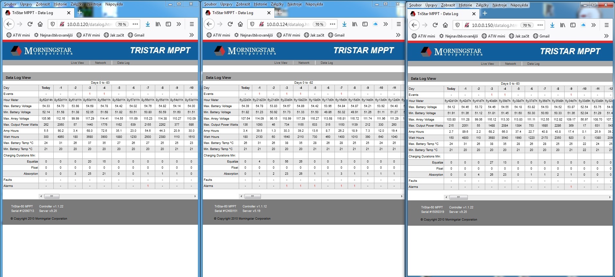The height and width of the screenshot is (277, 615).
Task: Open the downloads panel in the 10.0.0.150 window
Action: click(552, 25)
